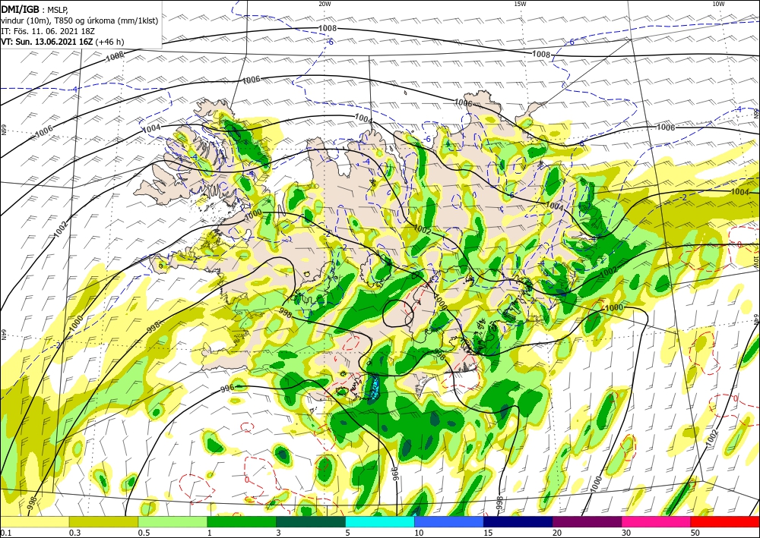Pick the navy 15–20 legend swatch
Screen dimensions: 760x538
tap(518, 522)
